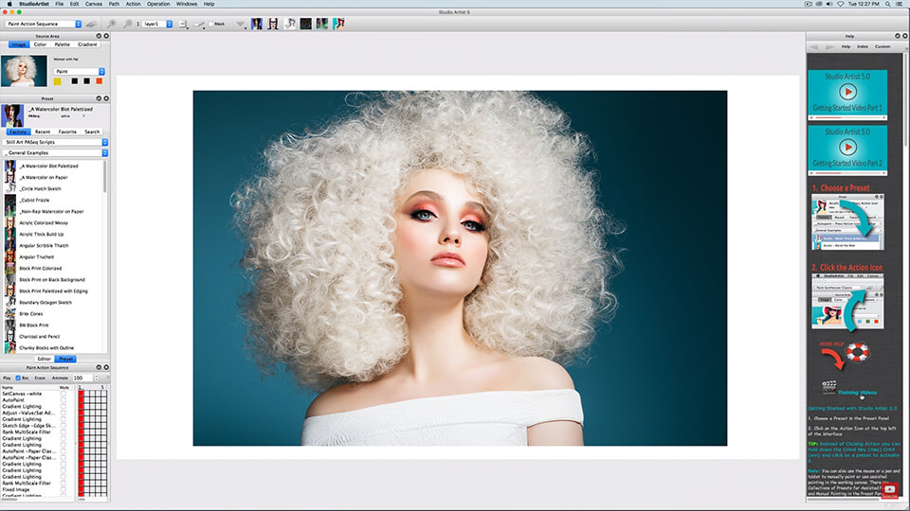This screenshot has width=910, height=511.
Task: Click the Wi-Fi icon in menu bar
Action: [840, 4]
